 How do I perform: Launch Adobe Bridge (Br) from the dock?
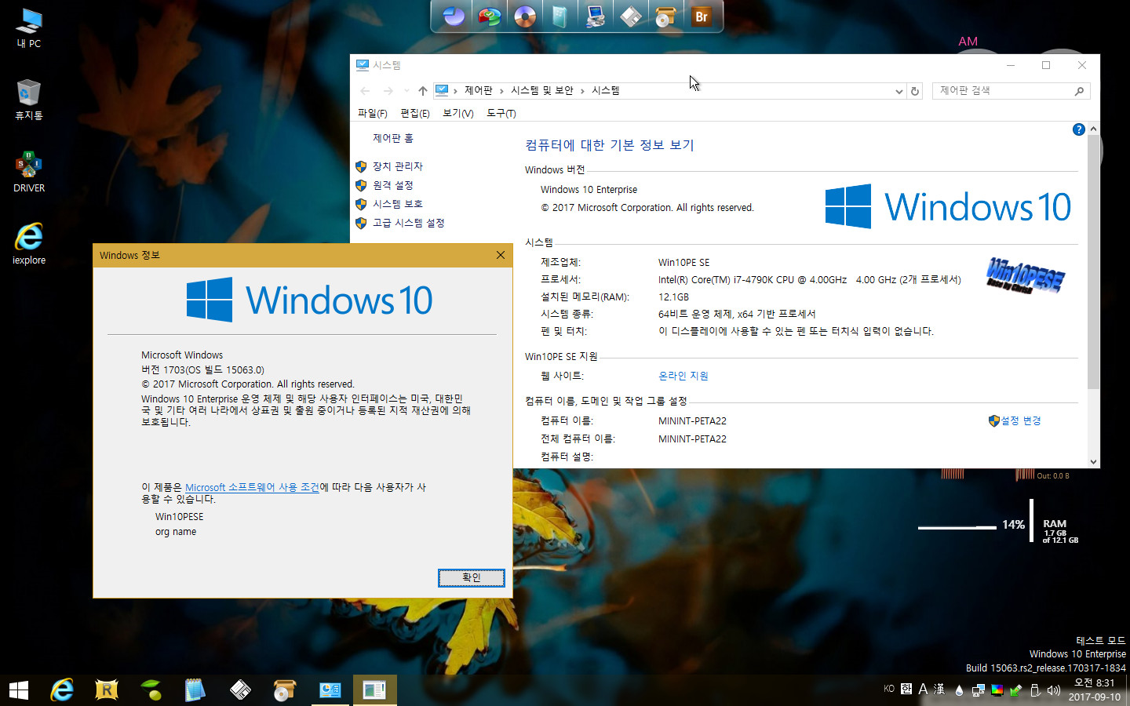click(702, 16)
